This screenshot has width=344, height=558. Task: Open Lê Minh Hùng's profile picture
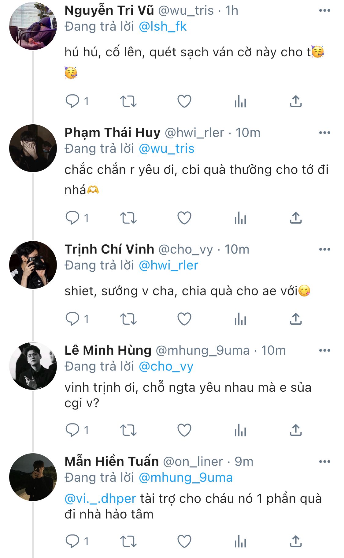(33, 366)
